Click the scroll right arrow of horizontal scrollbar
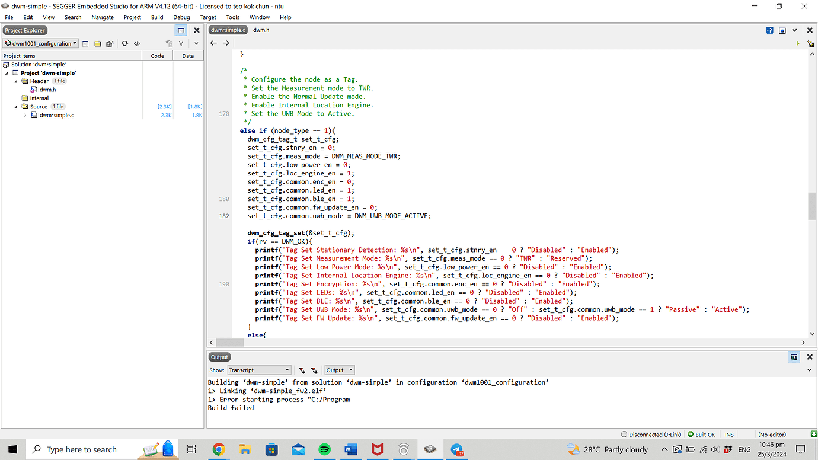The image size is (818, 460). pyautogui.click(x=804, y=342)
